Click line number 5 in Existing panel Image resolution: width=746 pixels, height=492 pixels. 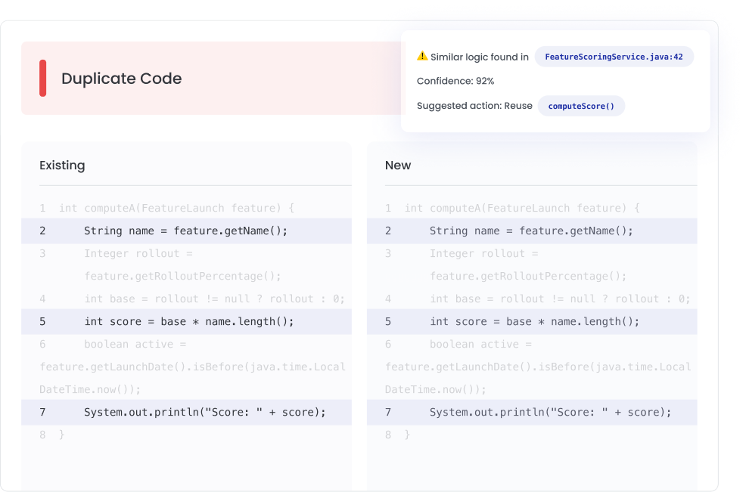click(42, 322)
